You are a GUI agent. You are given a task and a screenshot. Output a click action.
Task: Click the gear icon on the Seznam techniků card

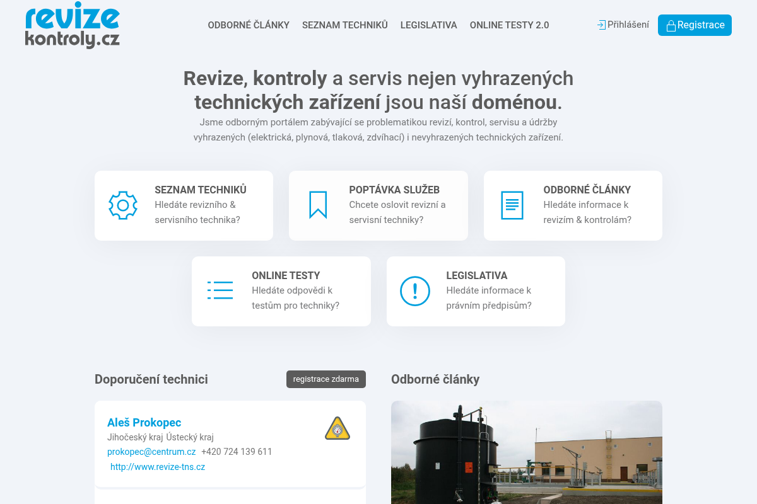click(x=123, y=205)
